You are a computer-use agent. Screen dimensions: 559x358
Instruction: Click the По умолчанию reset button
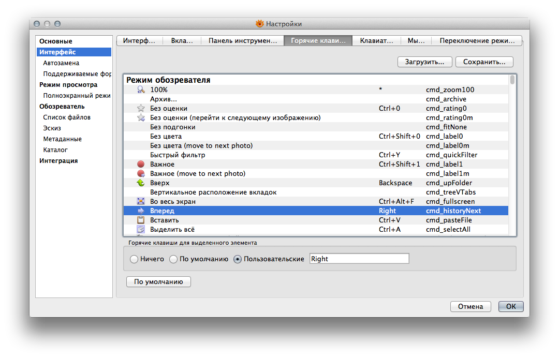pyautogui.click(x=158, y=282)
